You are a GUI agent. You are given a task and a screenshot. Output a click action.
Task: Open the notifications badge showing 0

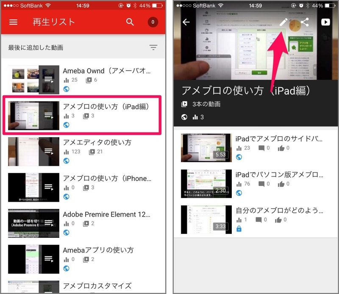tap(153, 22)
